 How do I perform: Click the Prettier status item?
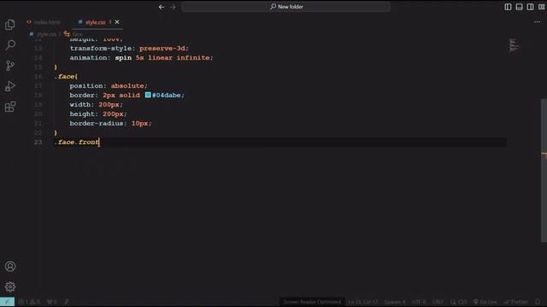(516, 302)
